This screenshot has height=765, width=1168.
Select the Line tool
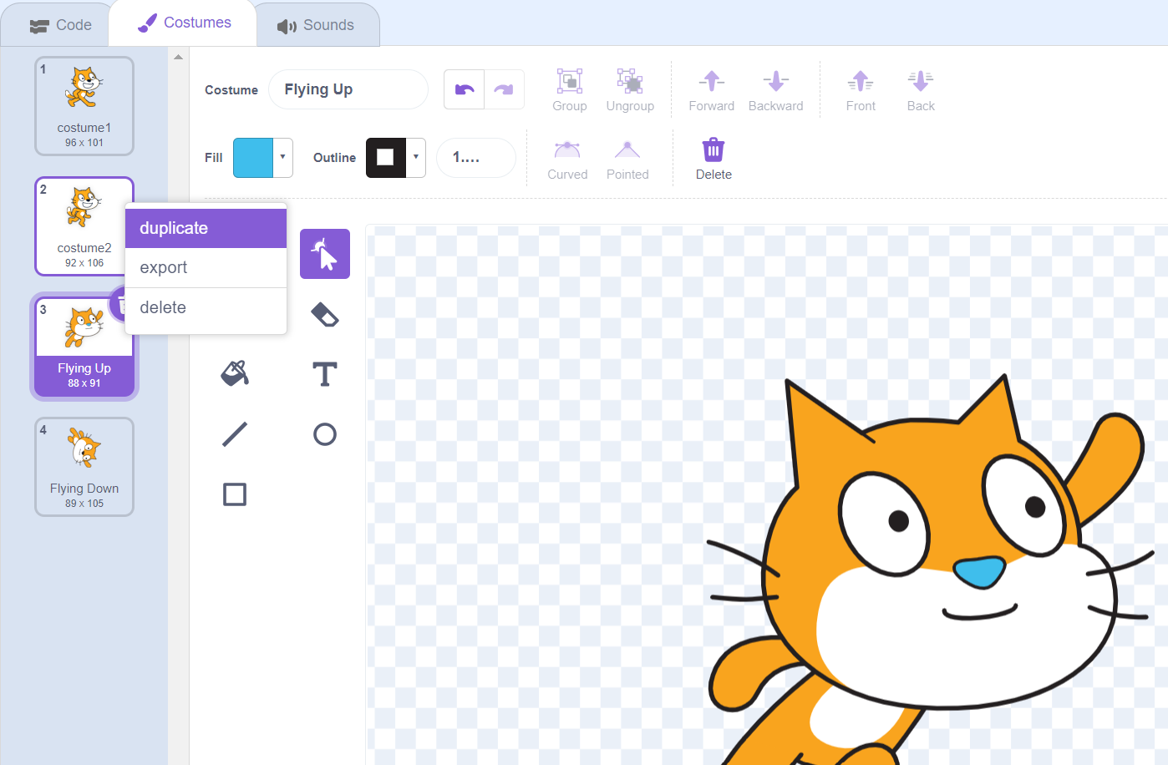pos(235,434)
